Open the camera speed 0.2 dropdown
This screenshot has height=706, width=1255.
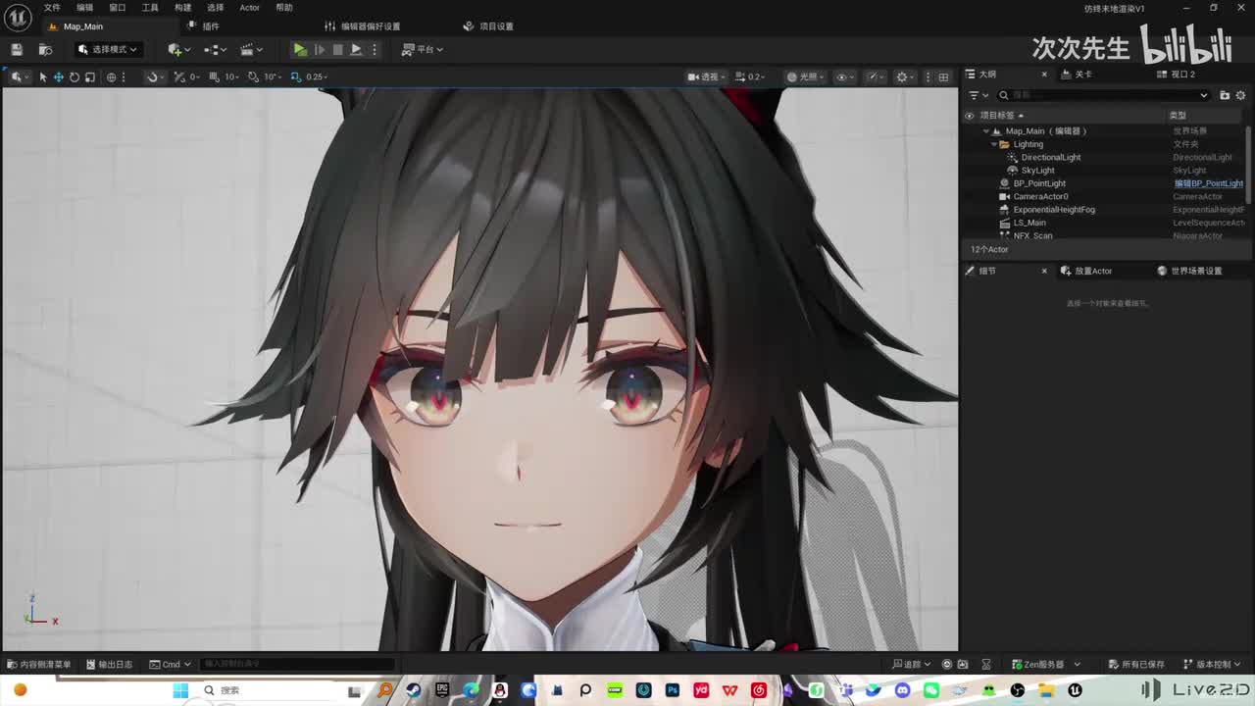tap(752, 76)
